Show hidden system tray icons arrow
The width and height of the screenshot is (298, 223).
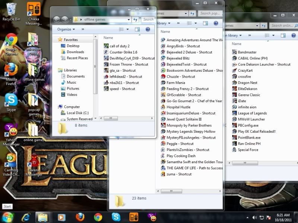tap(247, 217)
